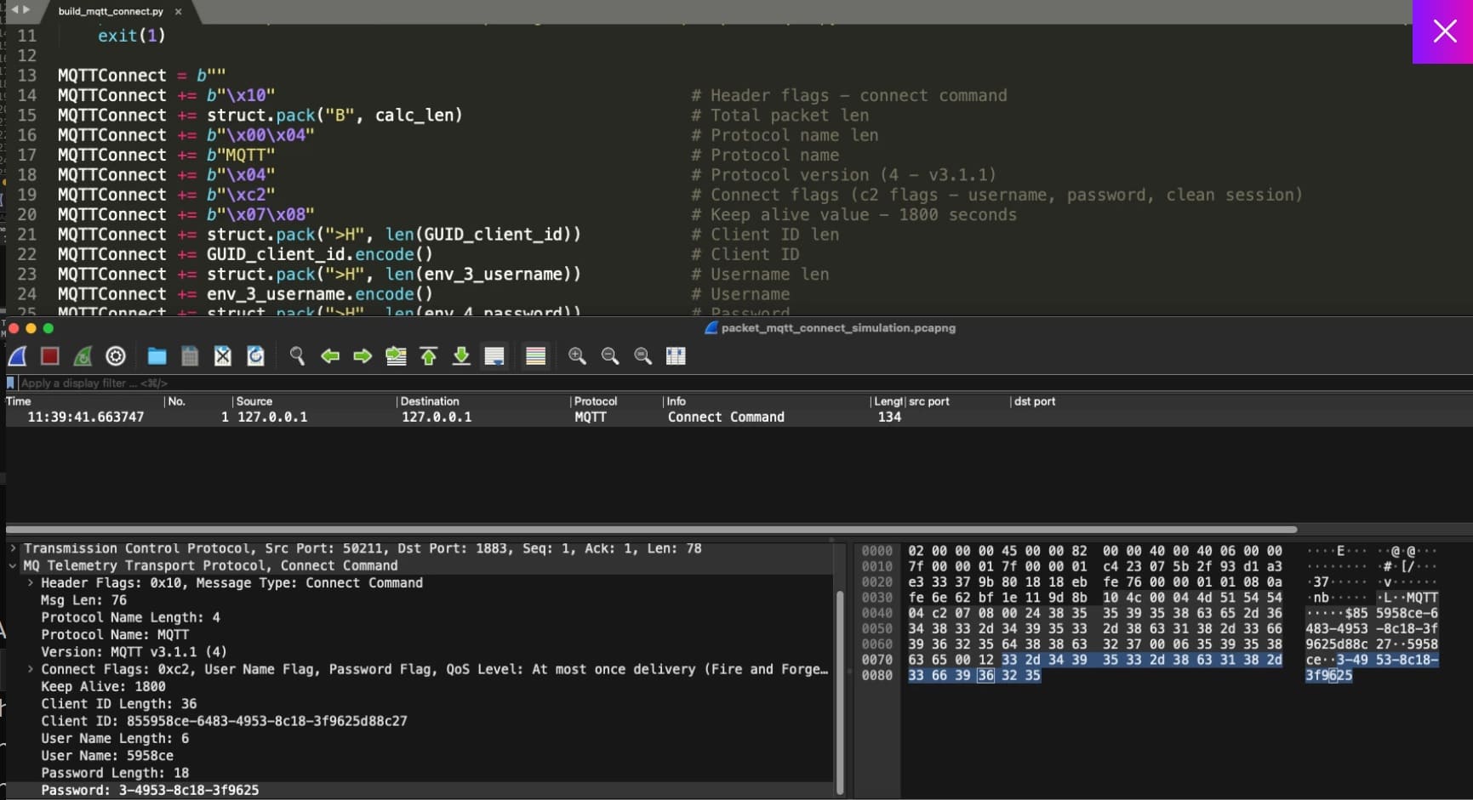1473x800 pixels.
Task: Zoom in on packet text icon
Action: pyautogui.click(x=577, y=356)
